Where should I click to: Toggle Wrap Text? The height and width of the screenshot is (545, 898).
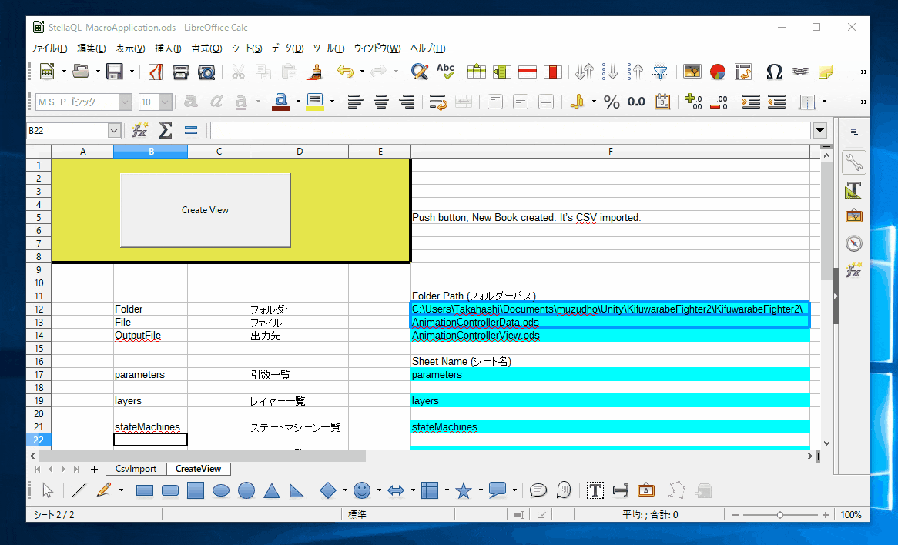point(438,102)
